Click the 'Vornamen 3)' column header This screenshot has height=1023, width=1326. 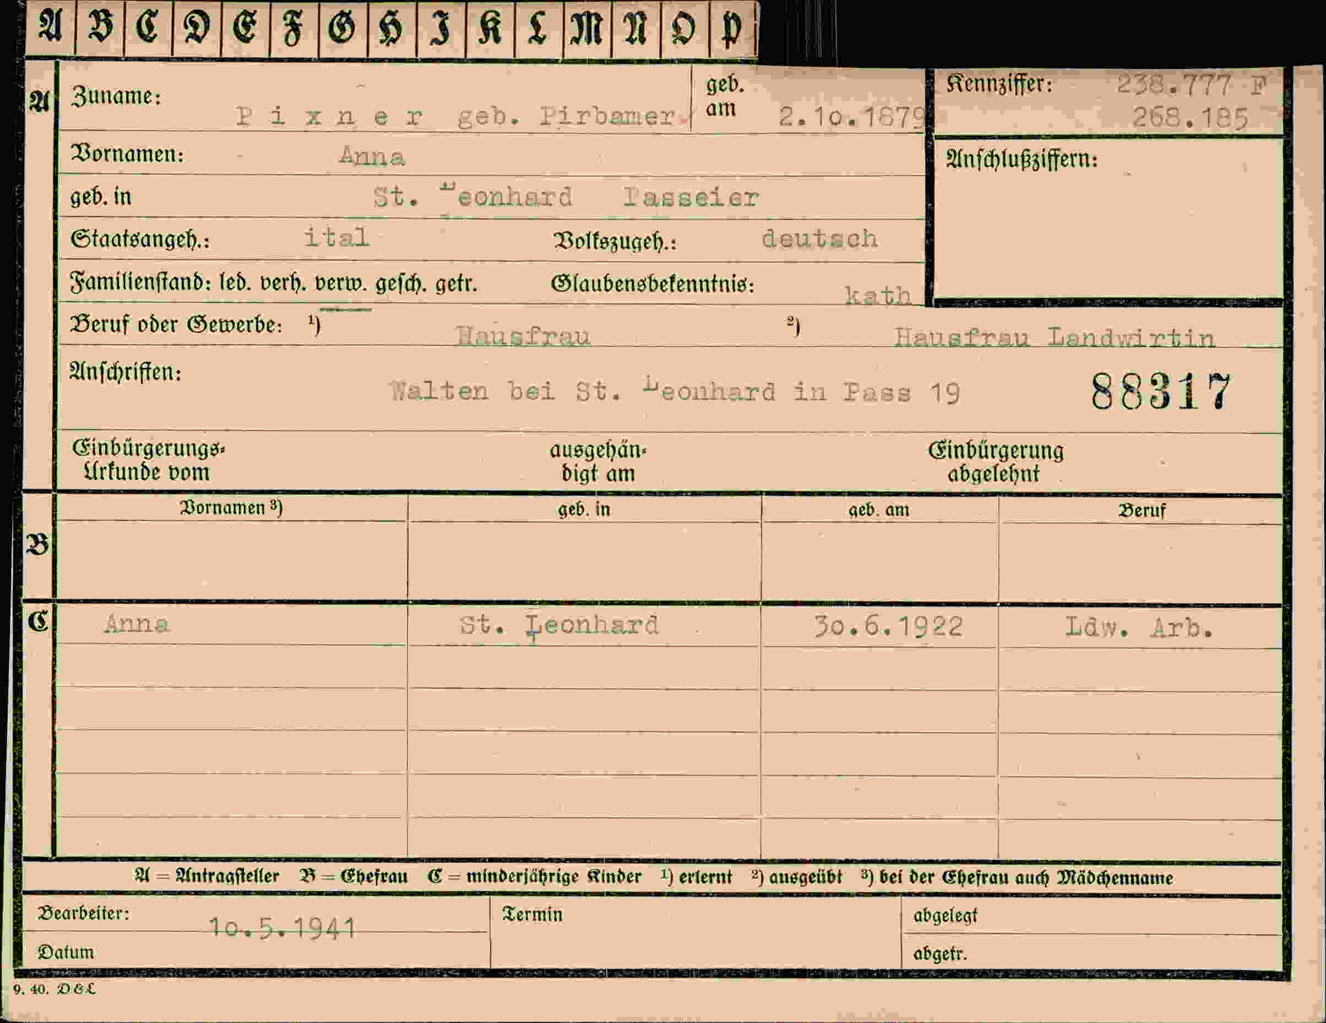point(231,508)
